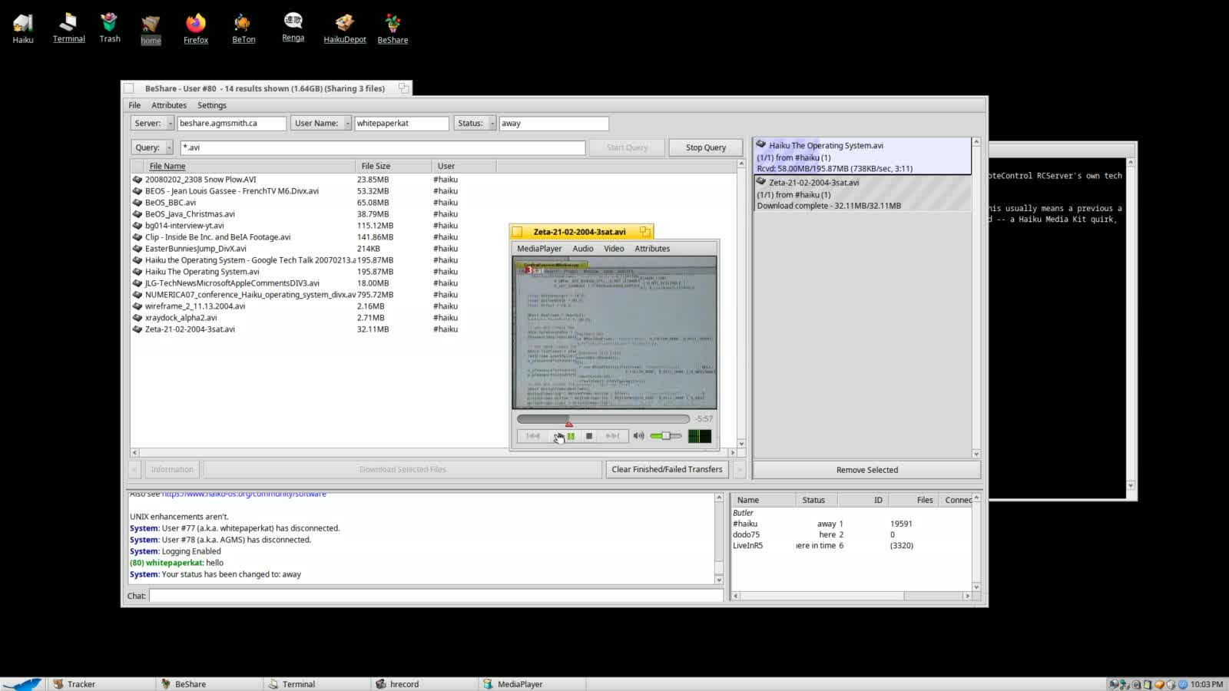Sort results by User column
Viewport: 1229px width, 691px height.
point(464,166)
